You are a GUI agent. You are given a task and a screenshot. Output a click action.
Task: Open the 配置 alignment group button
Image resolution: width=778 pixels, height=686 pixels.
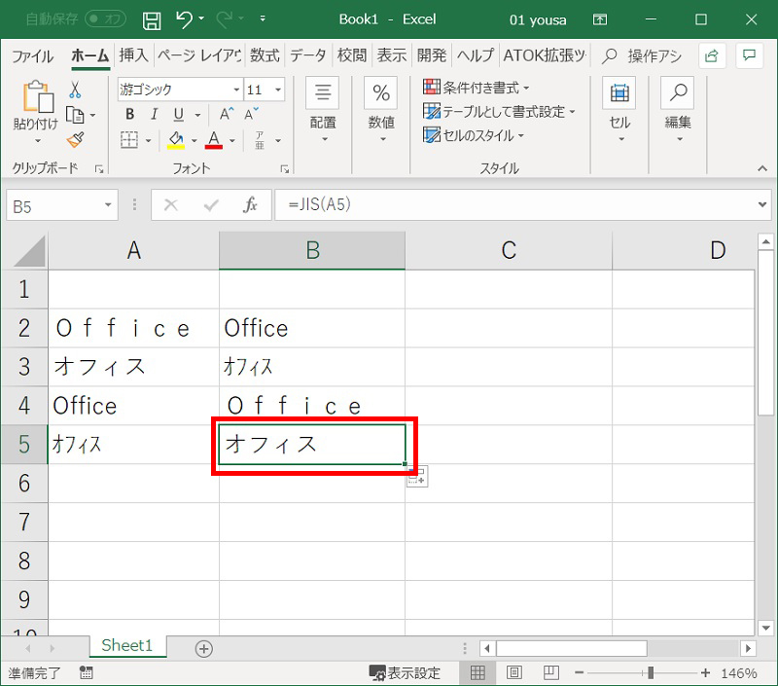[323, 109]
